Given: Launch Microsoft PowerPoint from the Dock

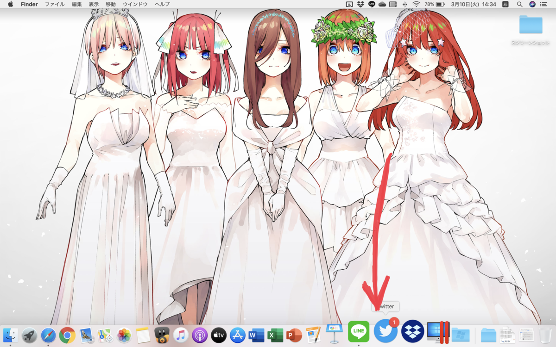Looking at the screenshot, I should pos(294,335).
